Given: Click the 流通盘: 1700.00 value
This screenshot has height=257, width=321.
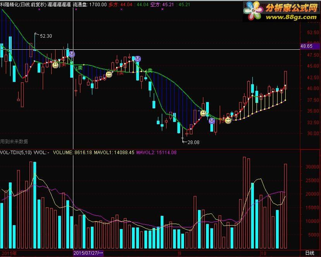Looking at the screenshot, I should click(x=90, y=5).
